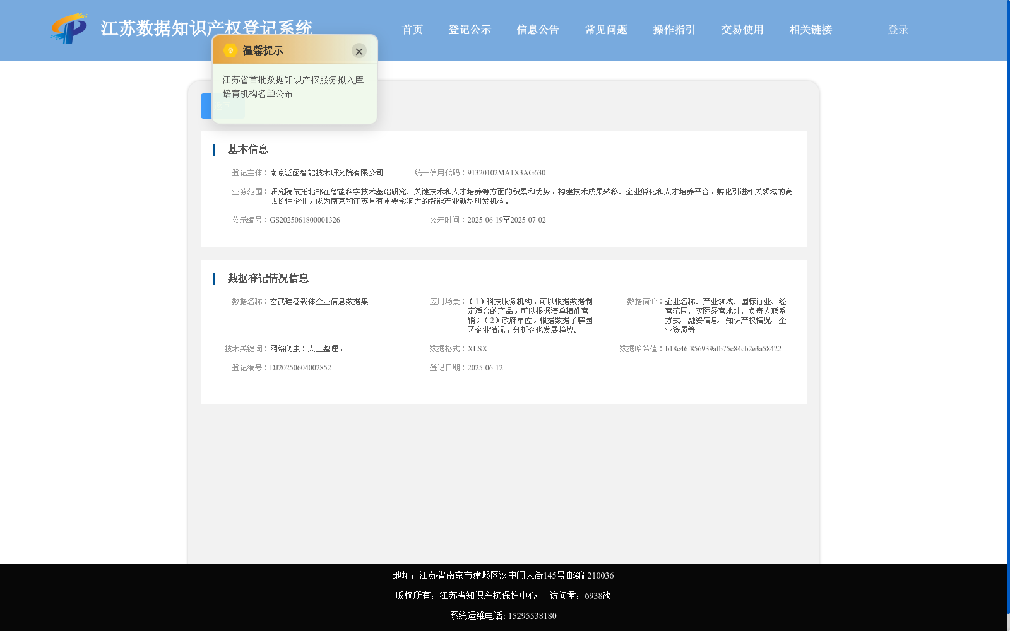Open 相关链接 menu item
1010x631 pixels.
click(x=811, y=30)
